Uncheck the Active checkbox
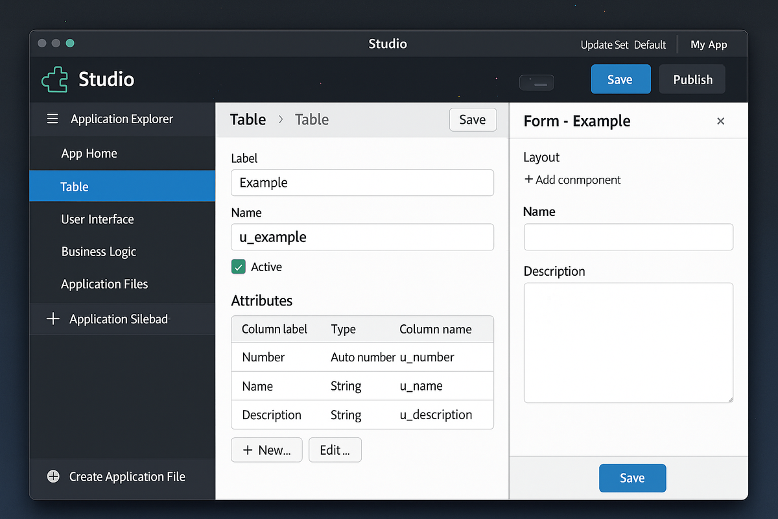778x519 pixels. pyautogui.click(x=239, y=267)
